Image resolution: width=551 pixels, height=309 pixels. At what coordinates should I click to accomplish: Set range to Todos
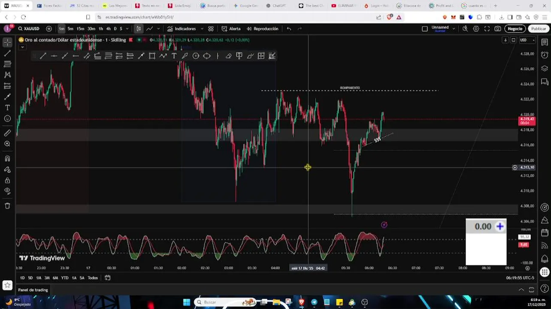(93, 278)
